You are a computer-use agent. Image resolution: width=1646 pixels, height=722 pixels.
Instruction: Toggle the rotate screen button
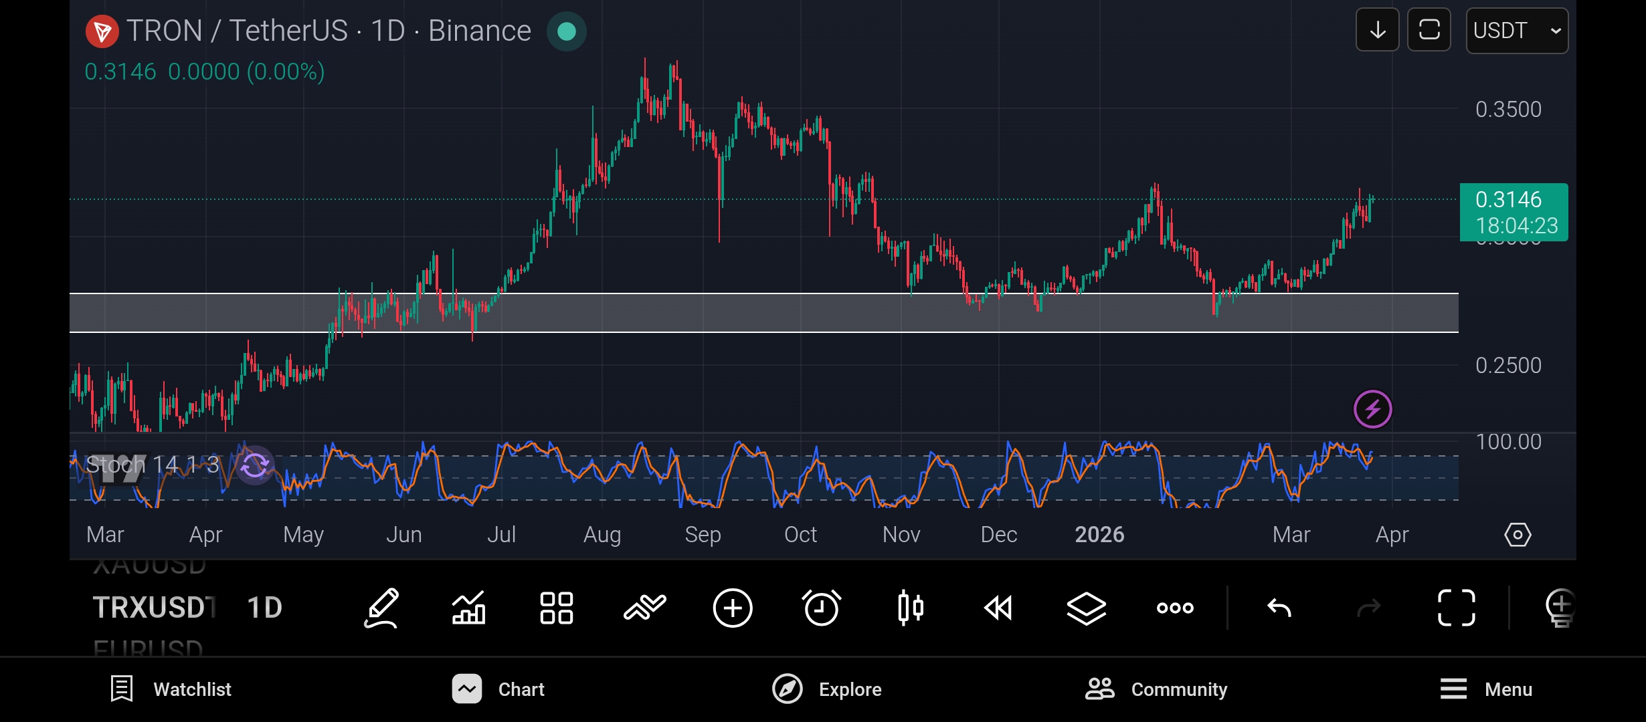click(x=1429, y=30)
